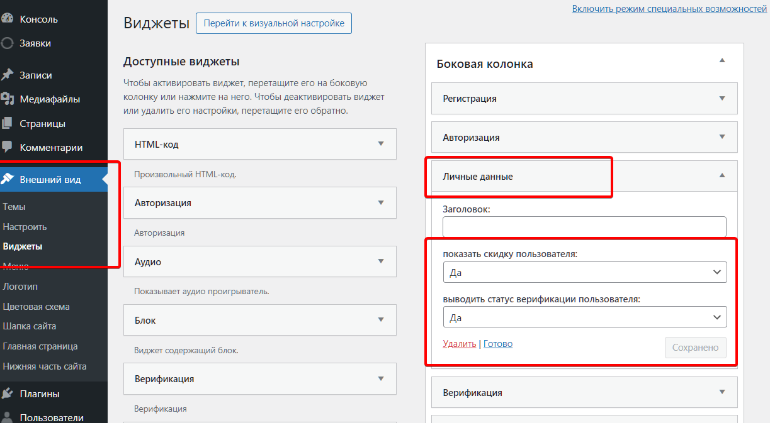Click the Записи pin icon
The width and height of the screenshot is (770, 423).
[8, 75]
